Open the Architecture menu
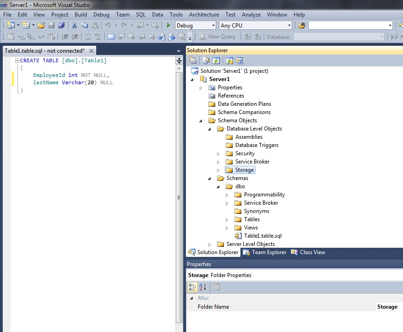Image resolution: width=403 pixels, height=332 pixels. (204, 15)
